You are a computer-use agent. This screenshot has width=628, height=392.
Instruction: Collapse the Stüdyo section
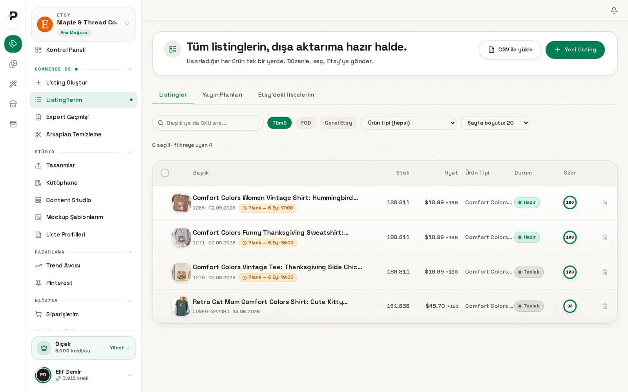pyautogui.click(x=130, y=152)
